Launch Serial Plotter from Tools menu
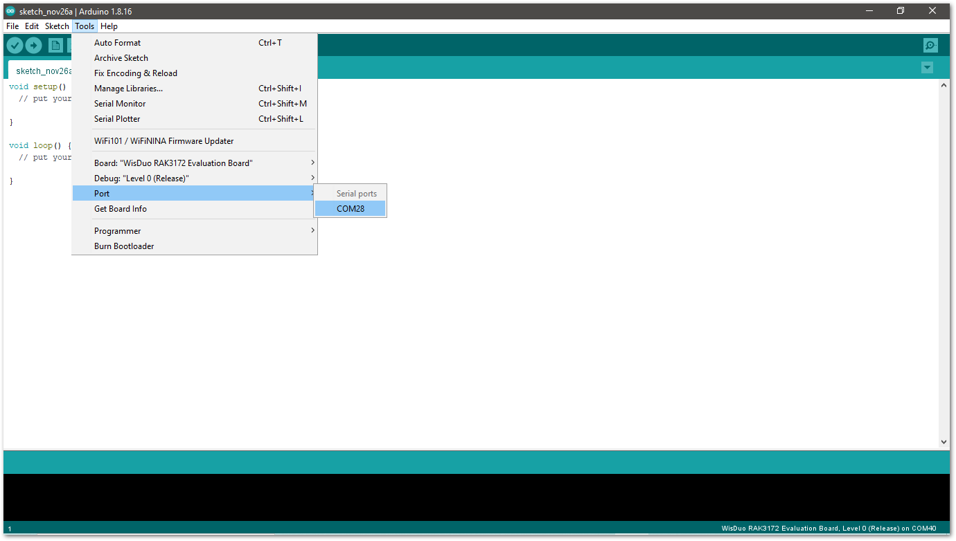 click(195, 119)
